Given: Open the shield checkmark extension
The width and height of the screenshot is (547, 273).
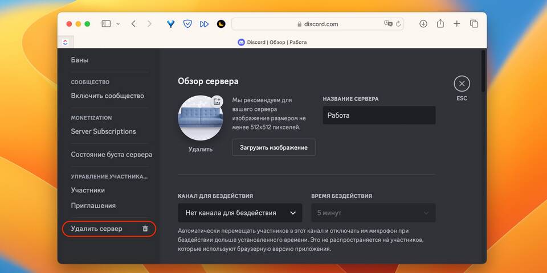Looking at the screenshot, I should pos(187,24).
